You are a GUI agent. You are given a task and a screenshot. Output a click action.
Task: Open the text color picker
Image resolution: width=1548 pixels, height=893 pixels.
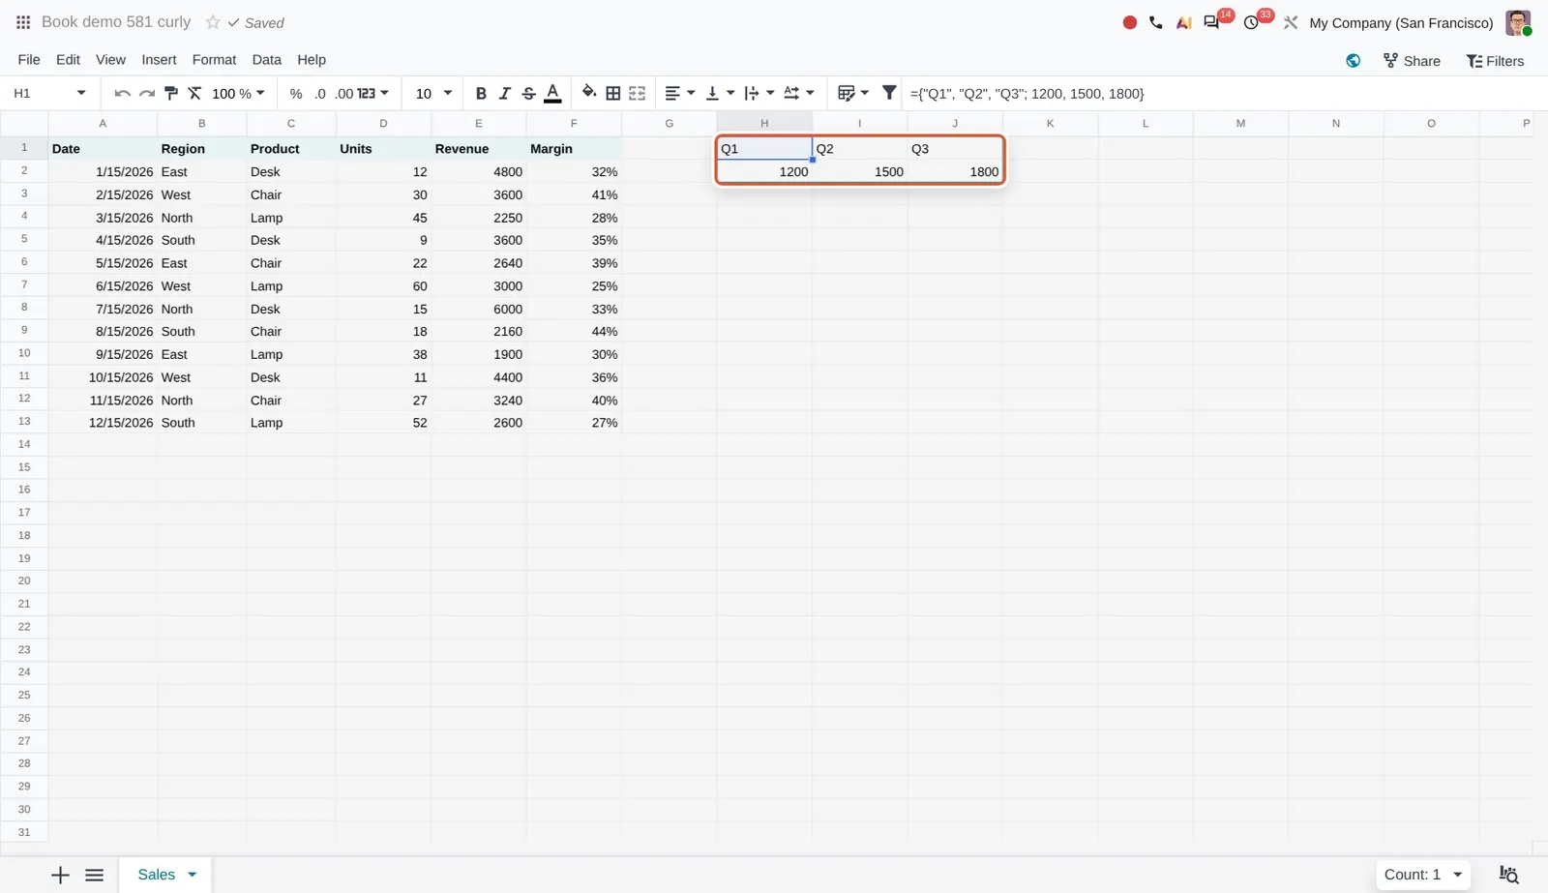(x=552, y=93)
